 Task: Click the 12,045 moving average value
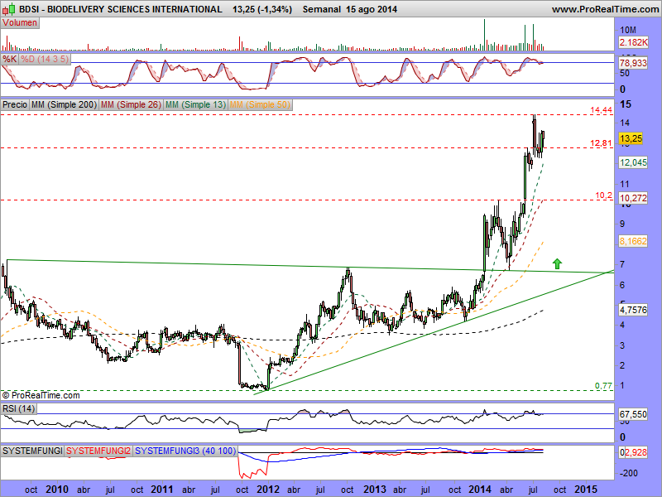click(633, 162)
